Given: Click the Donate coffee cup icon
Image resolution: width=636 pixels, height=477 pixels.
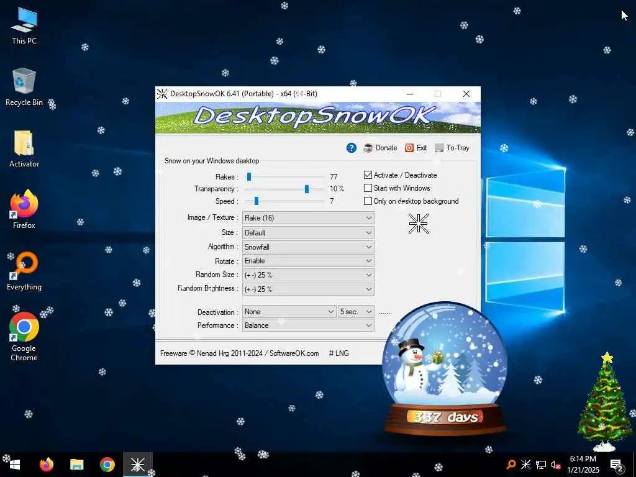Looking at the screenshot, I should pos(368,148).
